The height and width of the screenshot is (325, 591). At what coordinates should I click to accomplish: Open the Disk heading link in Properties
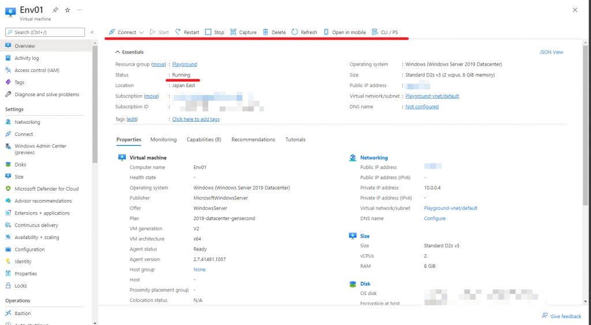coord(365,284)
